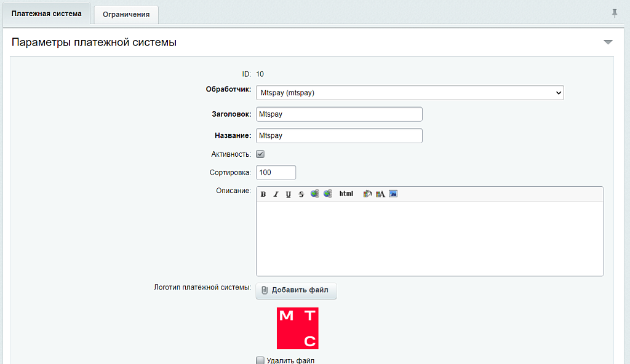Toggle bold formatting in description editor
Viewport: 630px width, 364px height.
tap(263, 194)
